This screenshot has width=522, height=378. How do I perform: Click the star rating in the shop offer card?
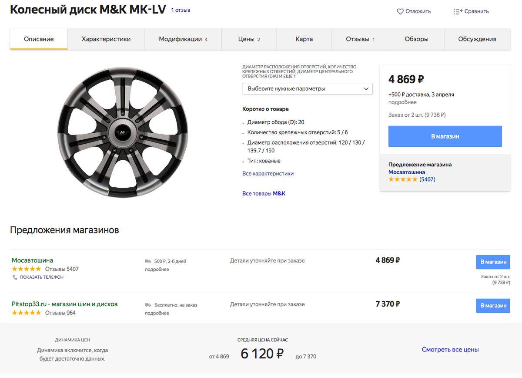click(x=403, y=179)
